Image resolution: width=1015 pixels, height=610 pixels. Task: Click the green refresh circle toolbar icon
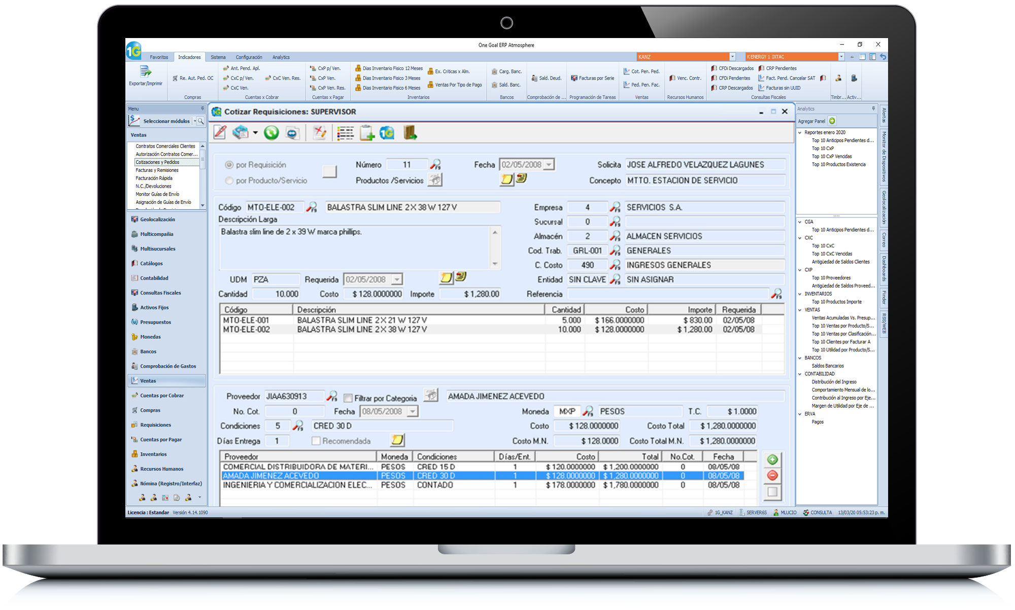pyautogui.click(x=272, y=133)
